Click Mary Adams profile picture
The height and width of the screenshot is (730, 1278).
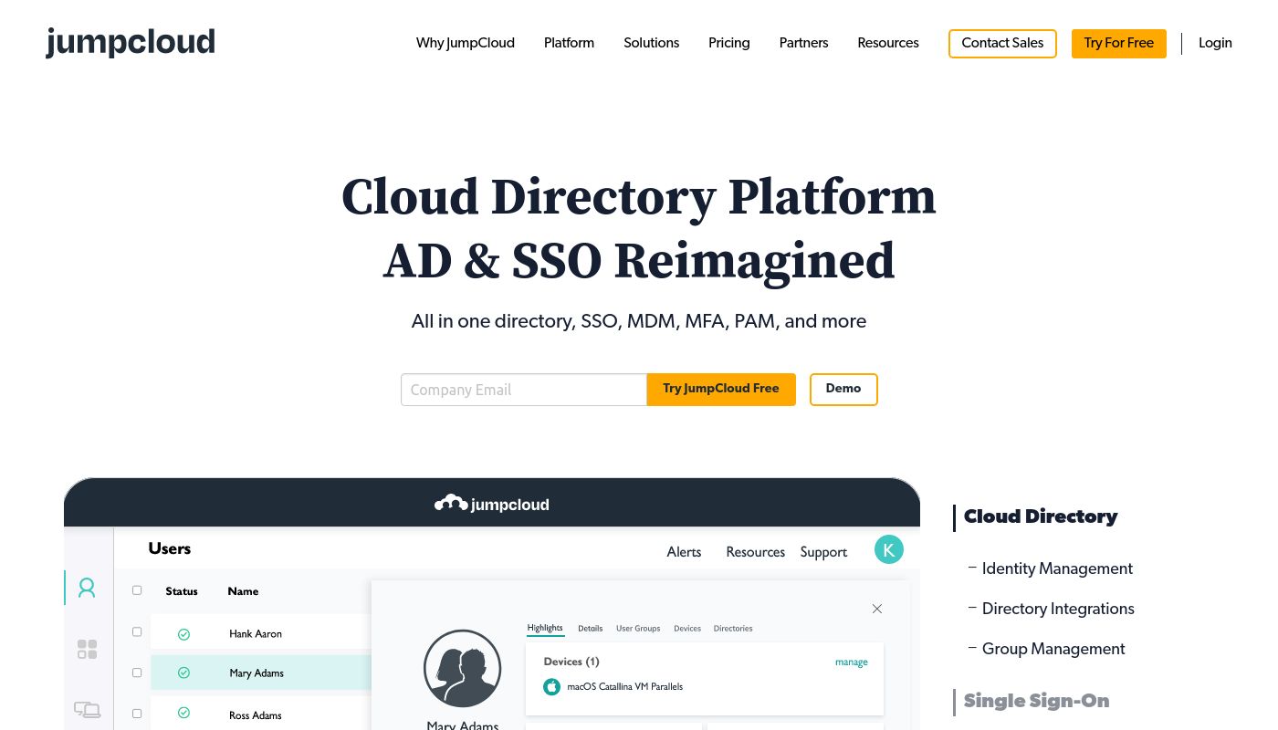click(462, 668)
